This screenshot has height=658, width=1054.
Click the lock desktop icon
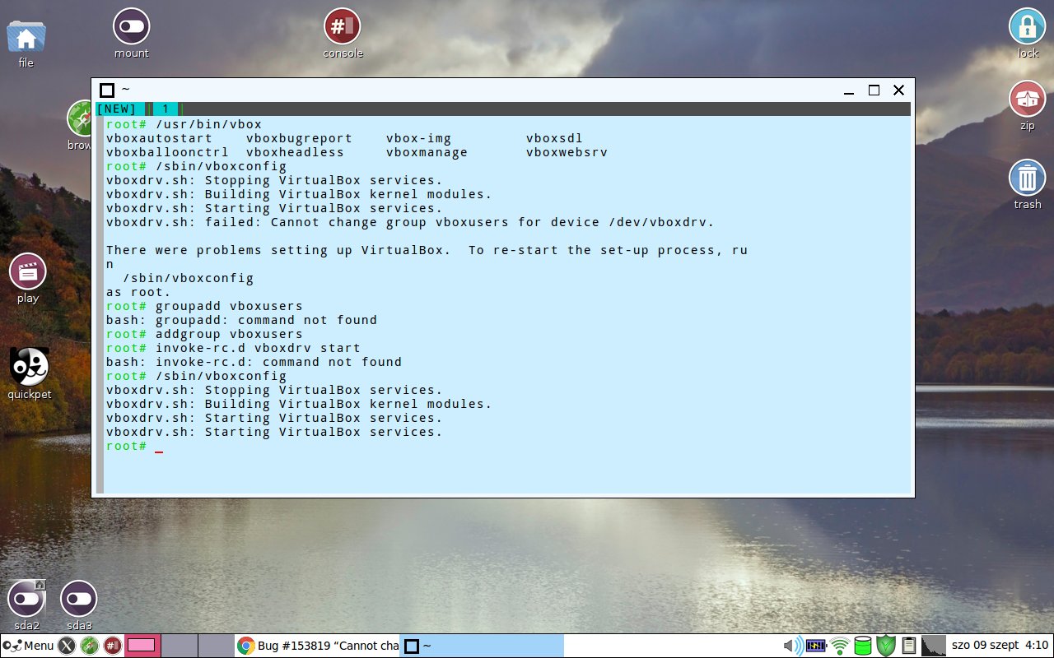[x=1028, y=26]
